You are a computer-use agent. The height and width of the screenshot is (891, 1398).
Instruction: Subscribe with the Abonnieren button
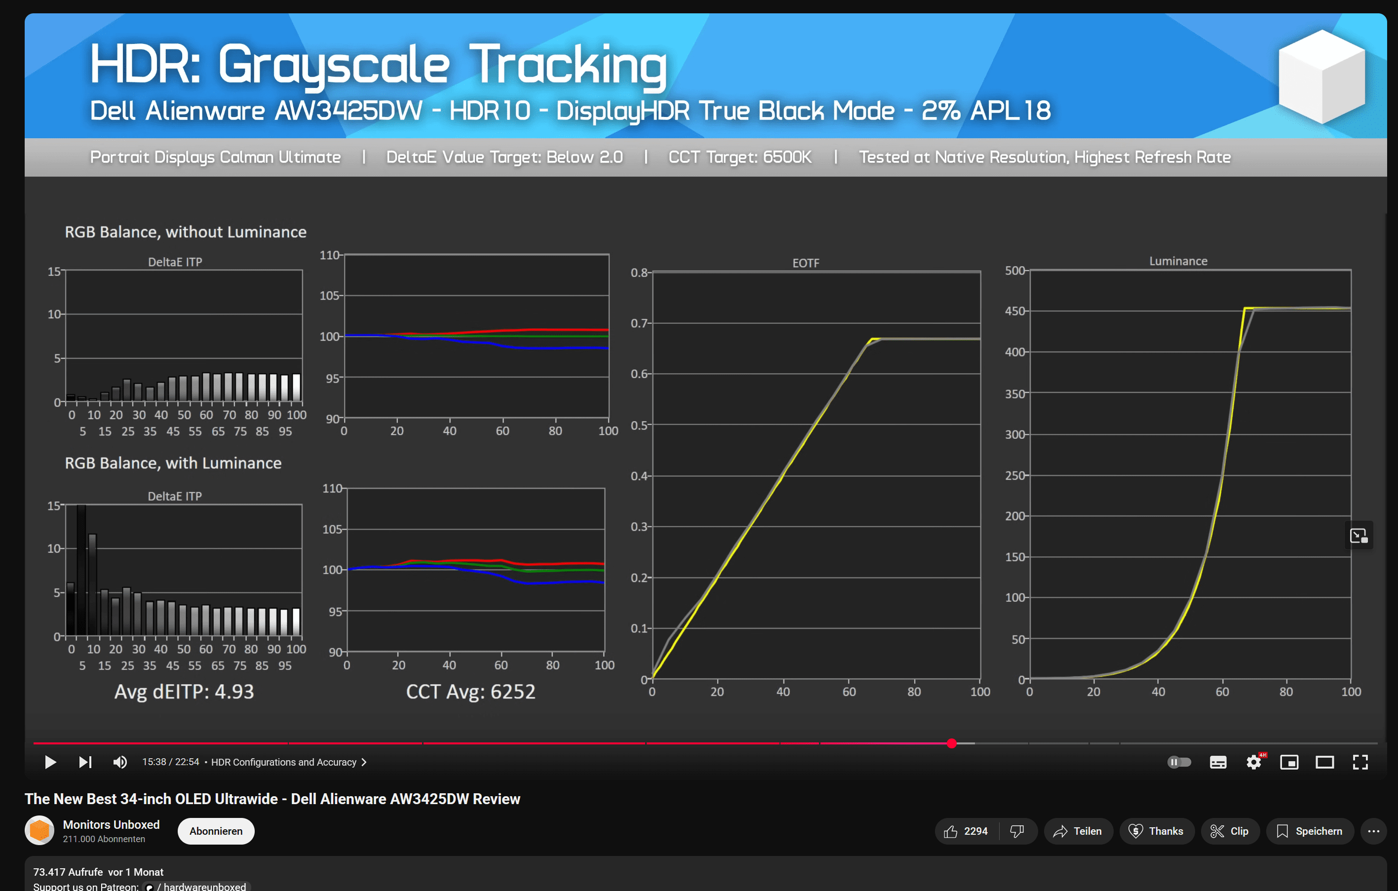coord(216,831)
